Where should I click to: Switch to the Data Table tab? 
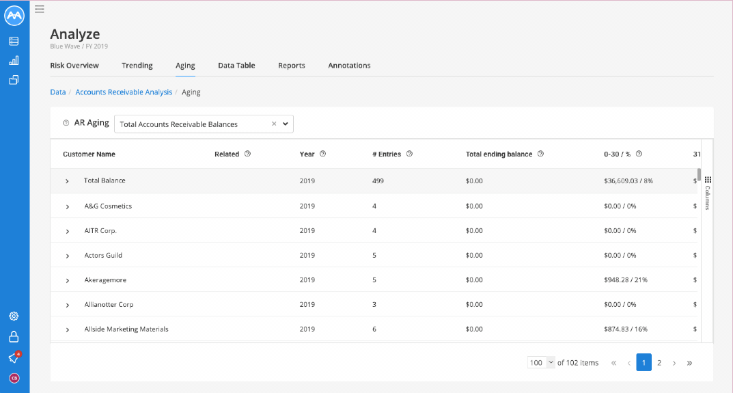tap(236, 66)
